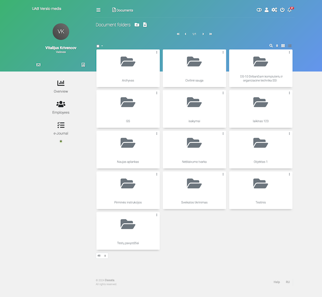
Task: Switch to grid view icon
Action: click(283, 46)
